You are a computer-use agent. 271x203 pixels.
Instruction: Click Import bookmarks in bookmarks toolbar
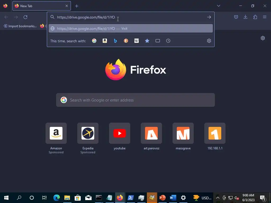[20, 26]
